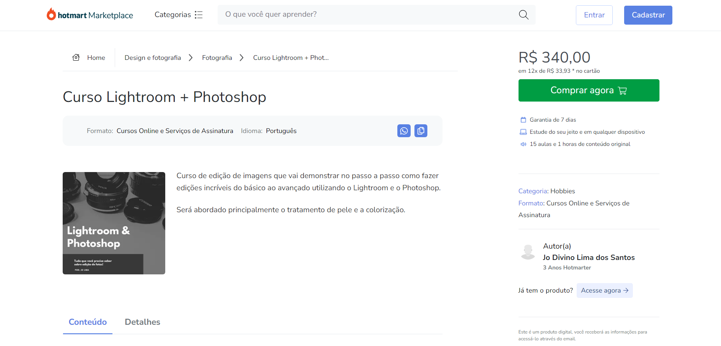Click the chevron after Fotografia breadcrumb
Screen dimensions: 721x346
(242, 58)
